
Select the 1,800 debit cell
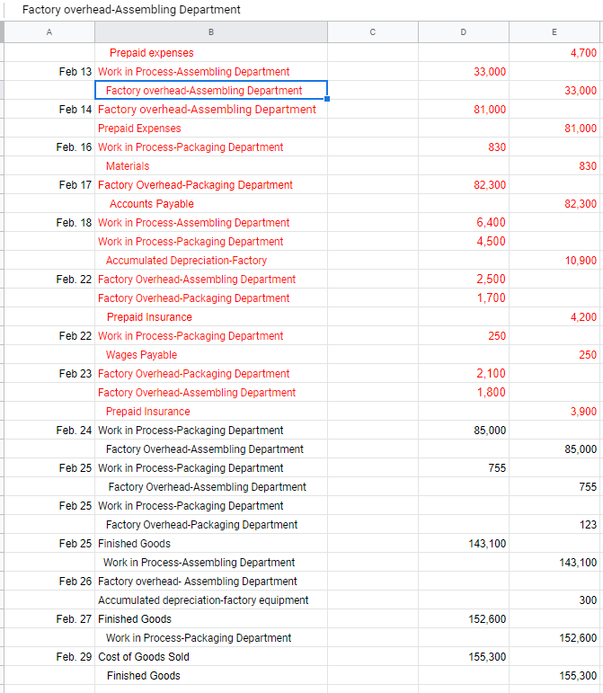coord(464,393)
